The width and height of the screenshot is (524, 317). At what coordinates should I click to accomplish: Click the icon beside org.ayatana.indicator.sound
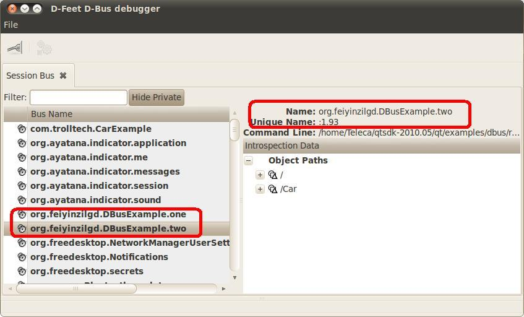[x=22, y=200]
